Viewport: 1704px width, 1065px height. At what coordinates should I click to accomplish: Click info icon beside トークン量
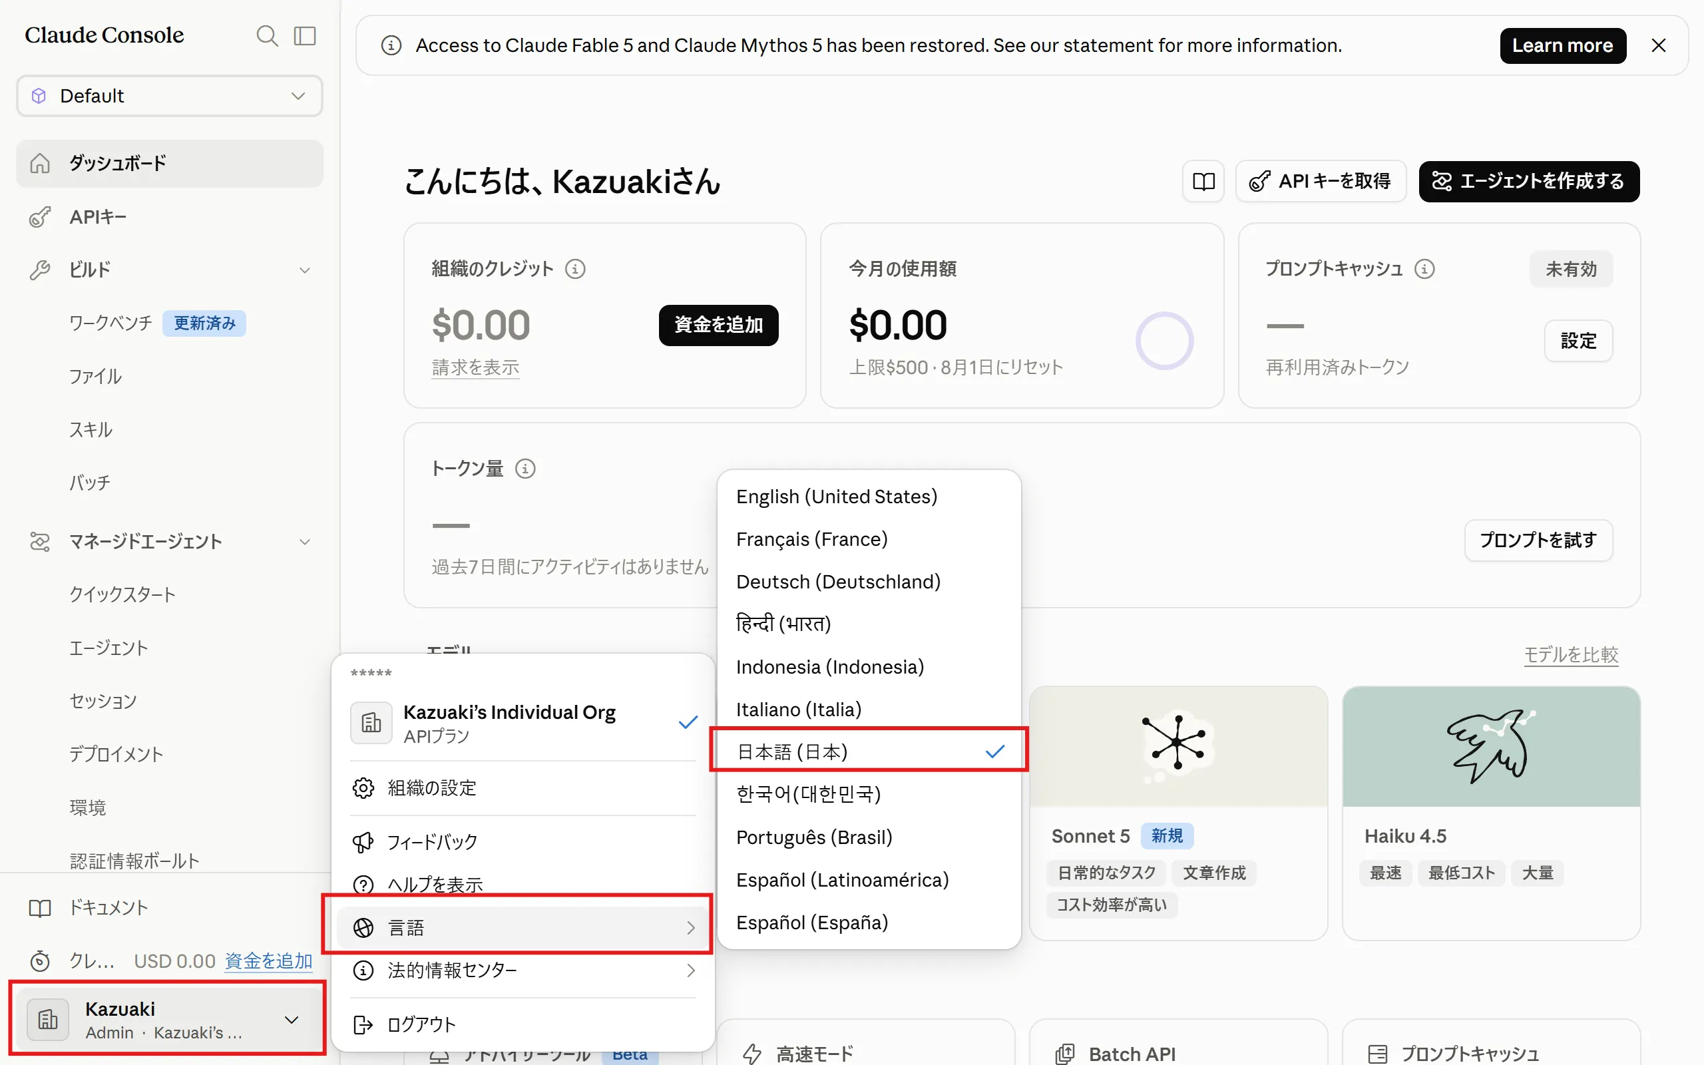pyautogui.click(x=525, y=469)
